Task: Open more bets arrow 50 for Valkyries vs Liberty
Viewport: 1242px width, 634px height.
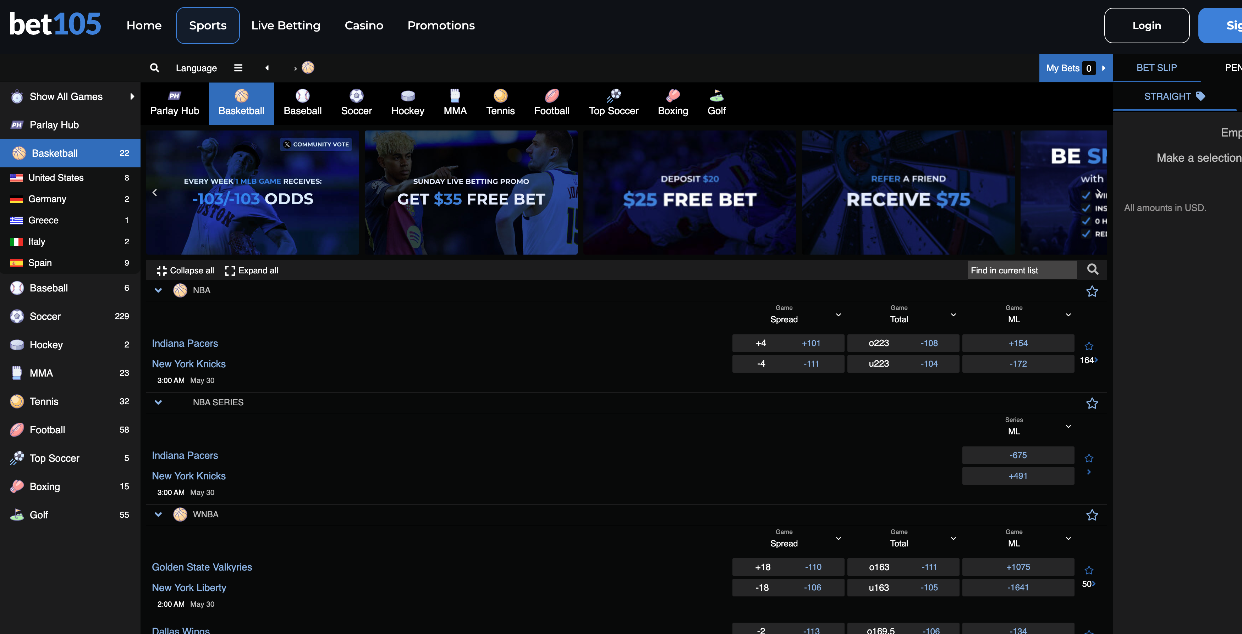Action: [x=1089, y=584]
